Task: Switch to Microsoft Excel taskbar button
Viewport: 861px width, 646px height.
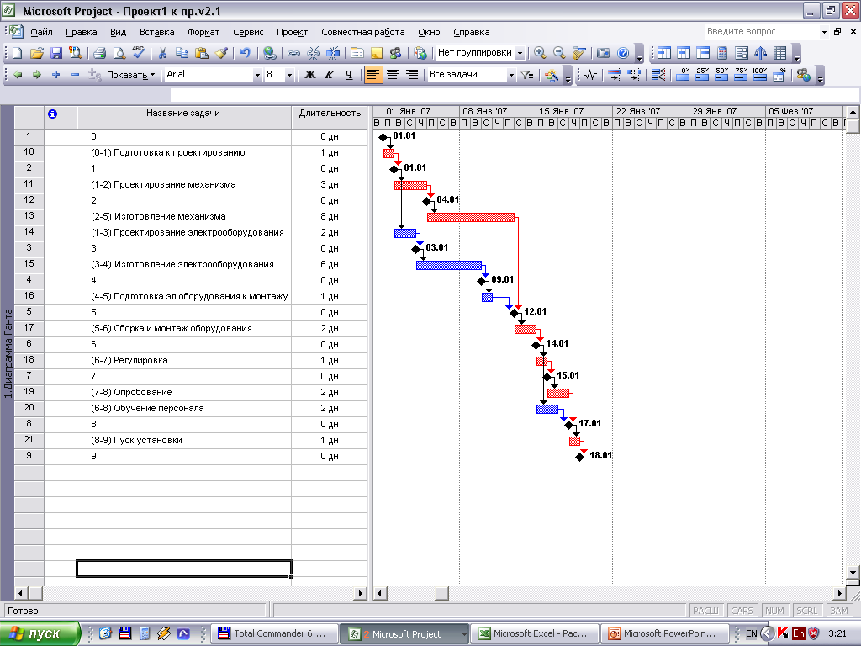Action: (x=534, y=633)
